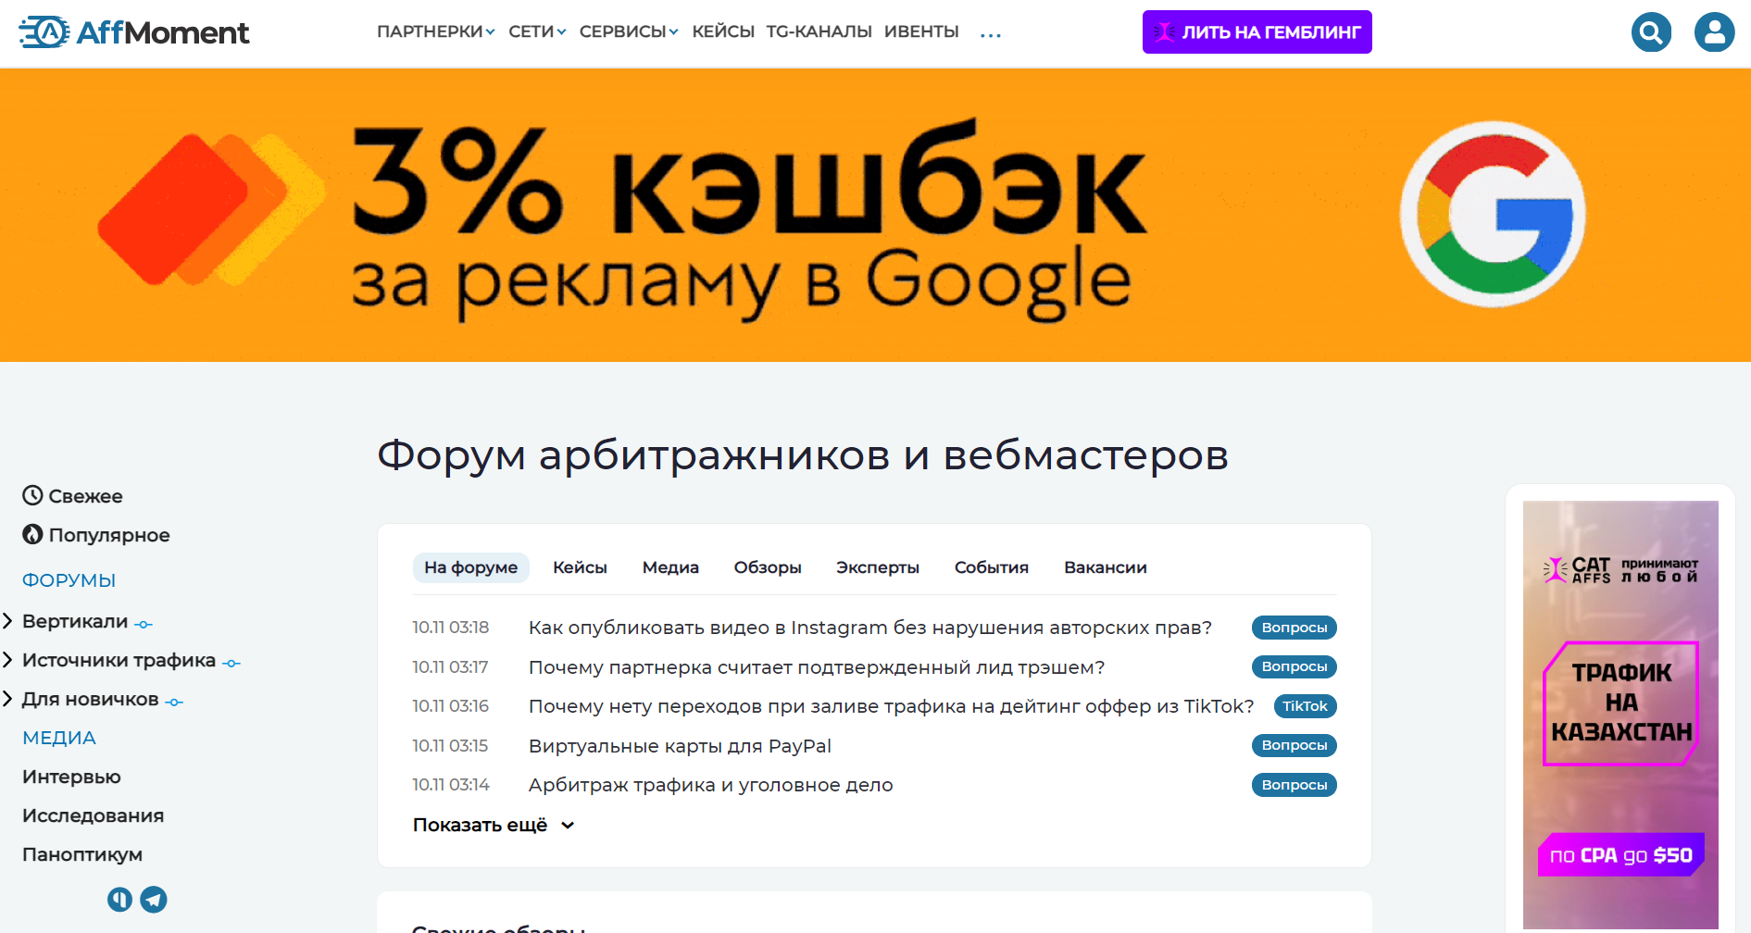Viewport: 1751px width, 933px height.
Task: Select the На форуме tab
Action: [470, 567]
